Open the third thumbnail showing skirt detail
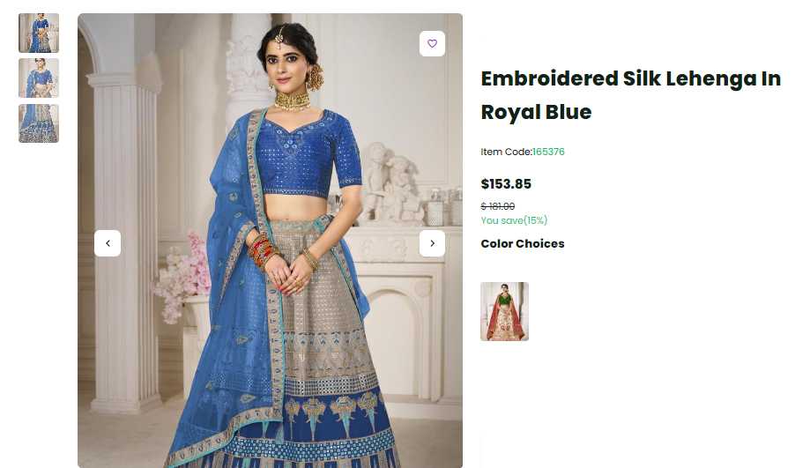 (x=39, y=123)
